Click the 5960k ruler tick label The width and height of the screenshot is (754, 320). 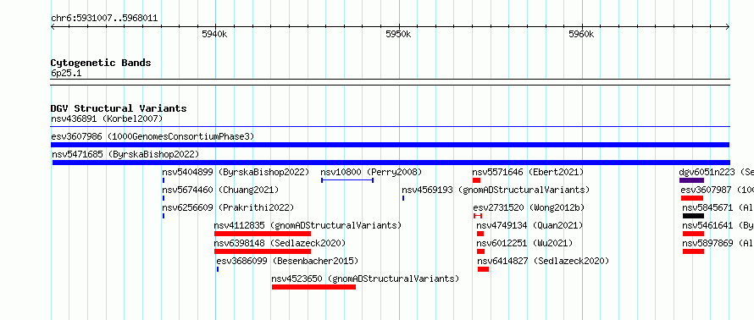pos(581,34)
